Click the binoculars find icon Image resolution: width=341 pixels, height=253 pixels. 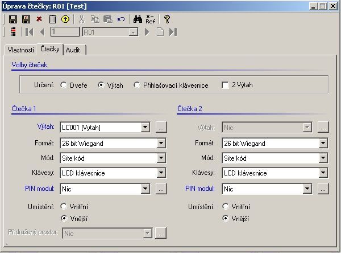pos(136,19)
